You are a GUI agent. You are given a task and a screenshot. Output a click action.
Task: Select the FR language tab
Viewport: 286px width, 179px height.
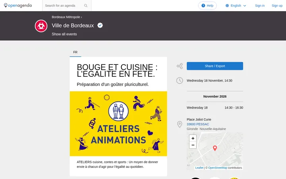pos(75,52)
